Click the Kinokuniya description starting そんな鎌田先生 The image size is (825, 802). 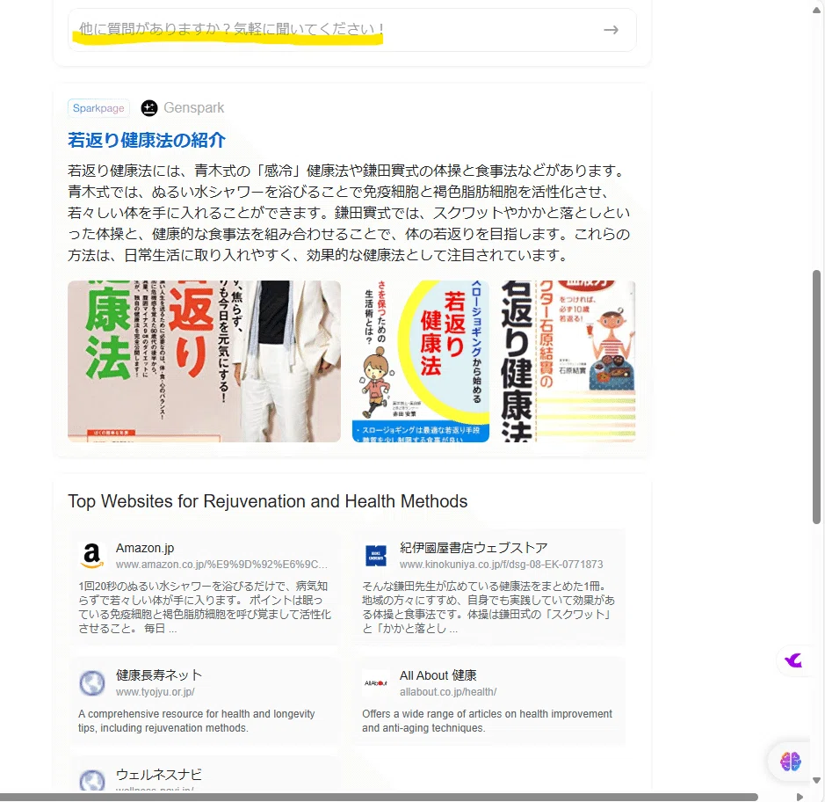[488, 607]
